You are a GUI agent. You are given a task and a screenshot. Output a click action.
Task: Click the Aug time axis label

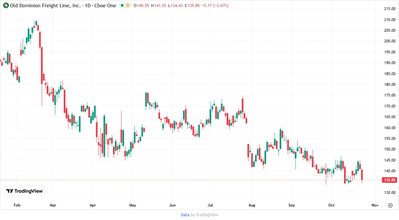coord(252,205)
